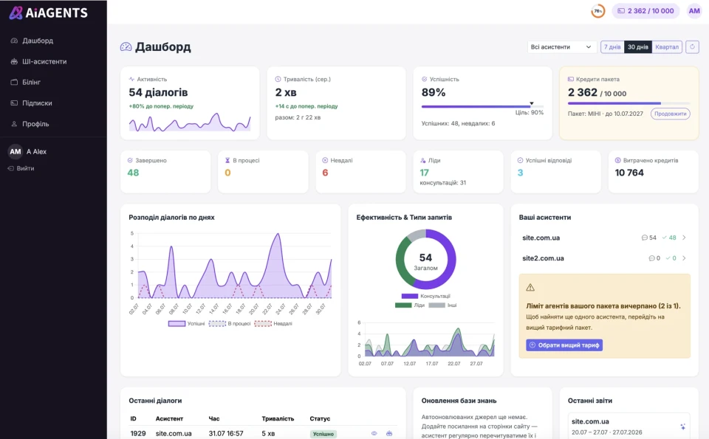Open the 2 362 / 10 000 credits badge
This screenshot has height=439, width=709.
pos(645,11)
